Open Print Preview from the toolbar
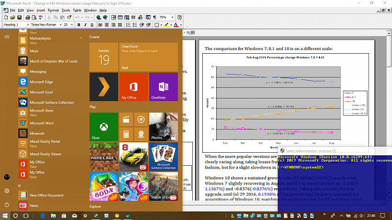The image size is (392, 220). 34,17
